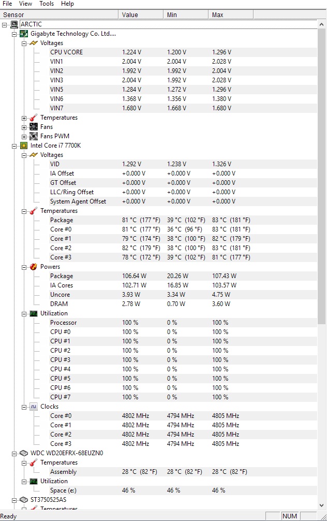Open the File menu
This screenshot has height=521, width=327.
pyautogui.click(x=7, y=4)
